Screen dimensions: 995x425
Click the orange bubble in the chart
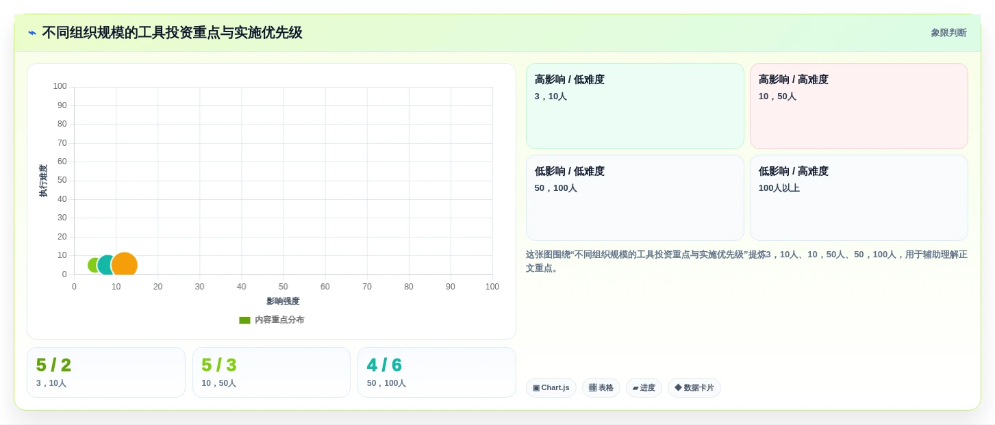(124, 265)
